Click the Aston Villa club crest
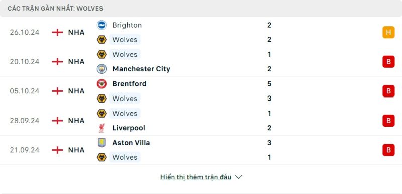The image size is (402, 194). [102, 143]
